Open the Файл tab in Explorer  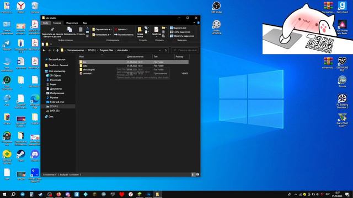(x=45, y=23)
